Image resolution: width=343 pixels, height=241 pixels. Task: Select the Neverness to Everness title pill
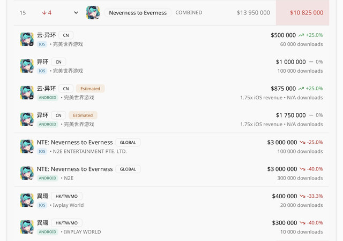tap(138, 13)
